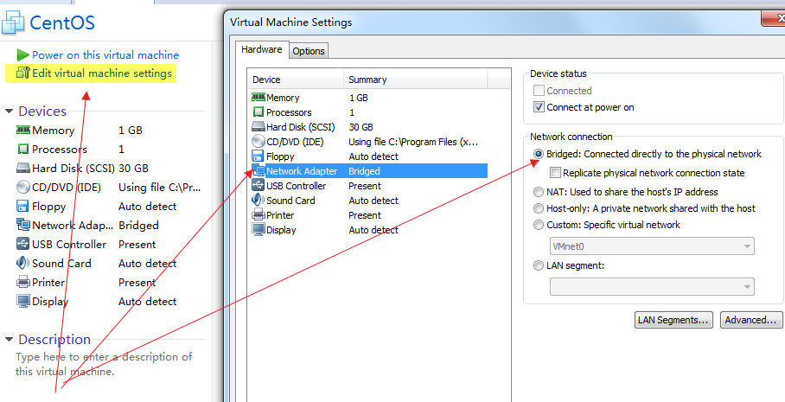Click 'Using file C:\Program Files' summary in settings
The image size is (785, 402).
[x=413, y=142]
